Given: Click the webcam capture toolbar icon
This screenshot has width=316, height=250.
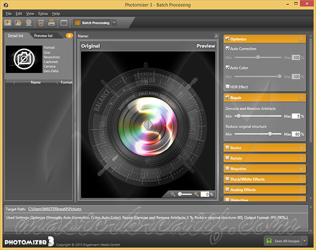Looking at the screenshot, I should tap(29, 22).
